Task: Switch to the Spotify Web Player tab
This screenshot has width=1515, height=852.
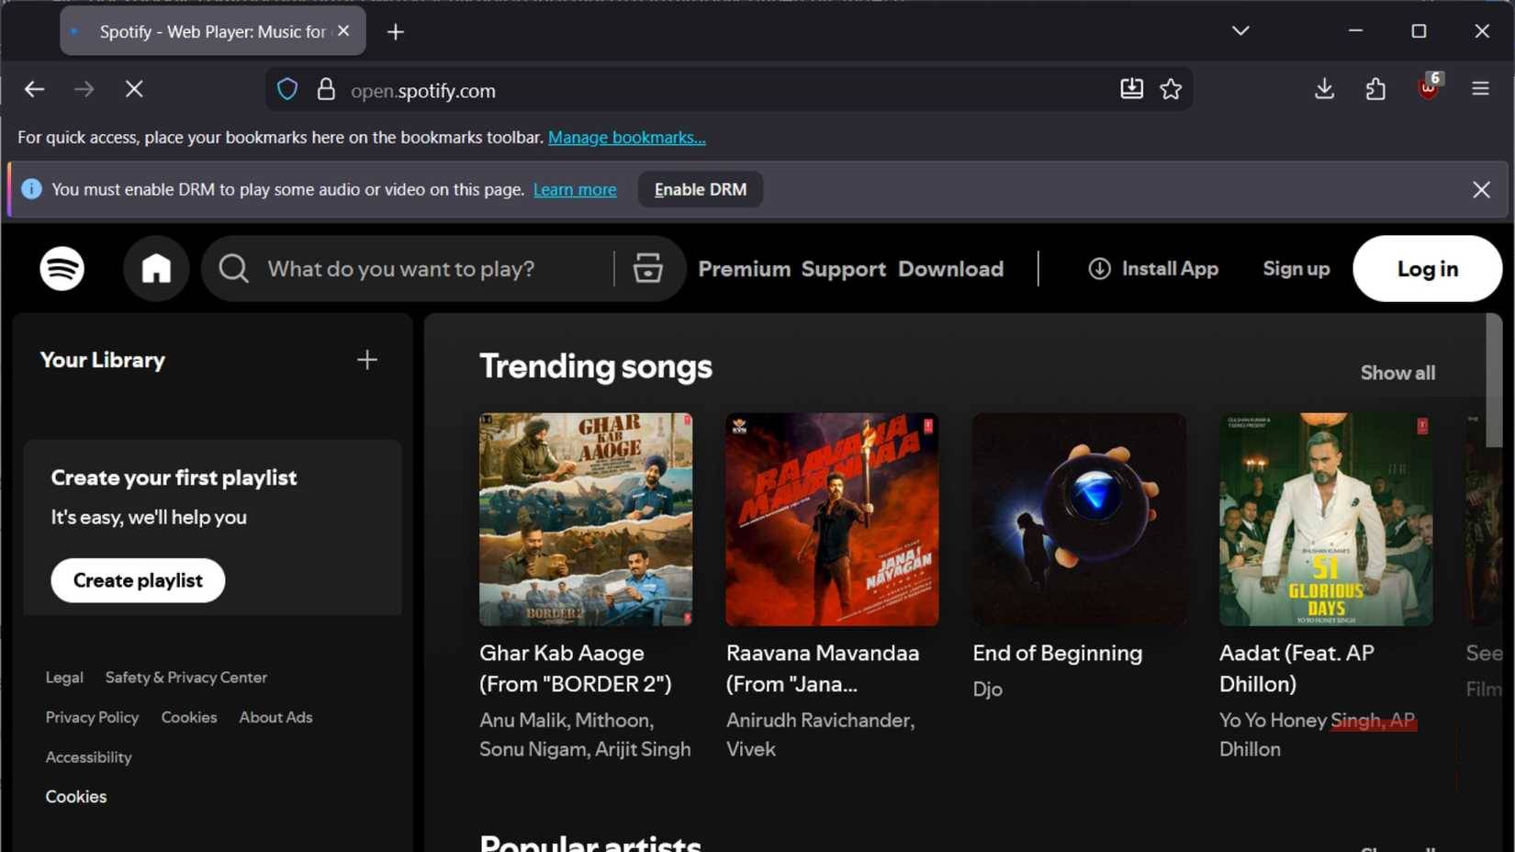Action: (x=202, y=30)
